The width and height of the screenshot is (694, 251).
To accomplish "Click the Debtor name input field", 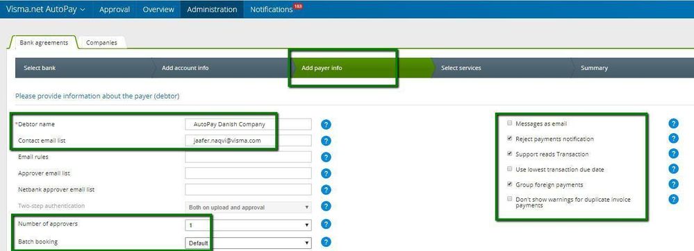I will pos(248,124).
